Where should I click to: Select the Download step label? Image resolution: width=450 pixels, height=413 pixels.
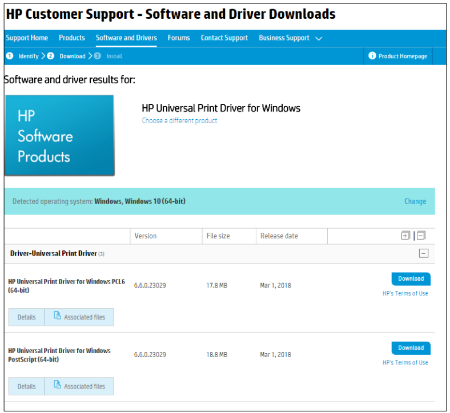[x=73, y=56]
